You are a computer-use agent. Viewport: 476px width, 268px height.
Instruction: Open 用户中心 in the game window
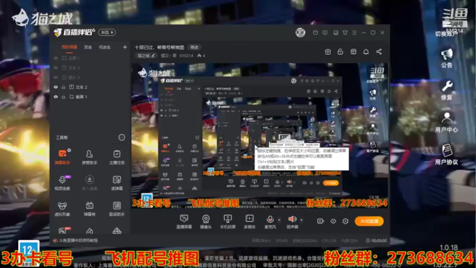click(x=447, y=123)
